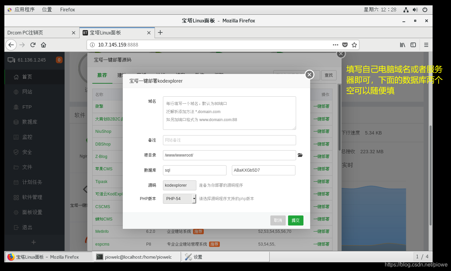This screenshot has height=271, width=451.
Task: Close the 宝塔Linux面板 tab
Action: (149, 33)
